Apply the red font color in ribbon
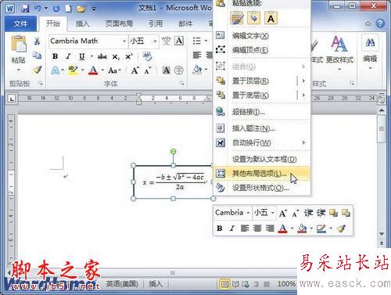Viewport: 391px width, 295px height. coord(93,70)
